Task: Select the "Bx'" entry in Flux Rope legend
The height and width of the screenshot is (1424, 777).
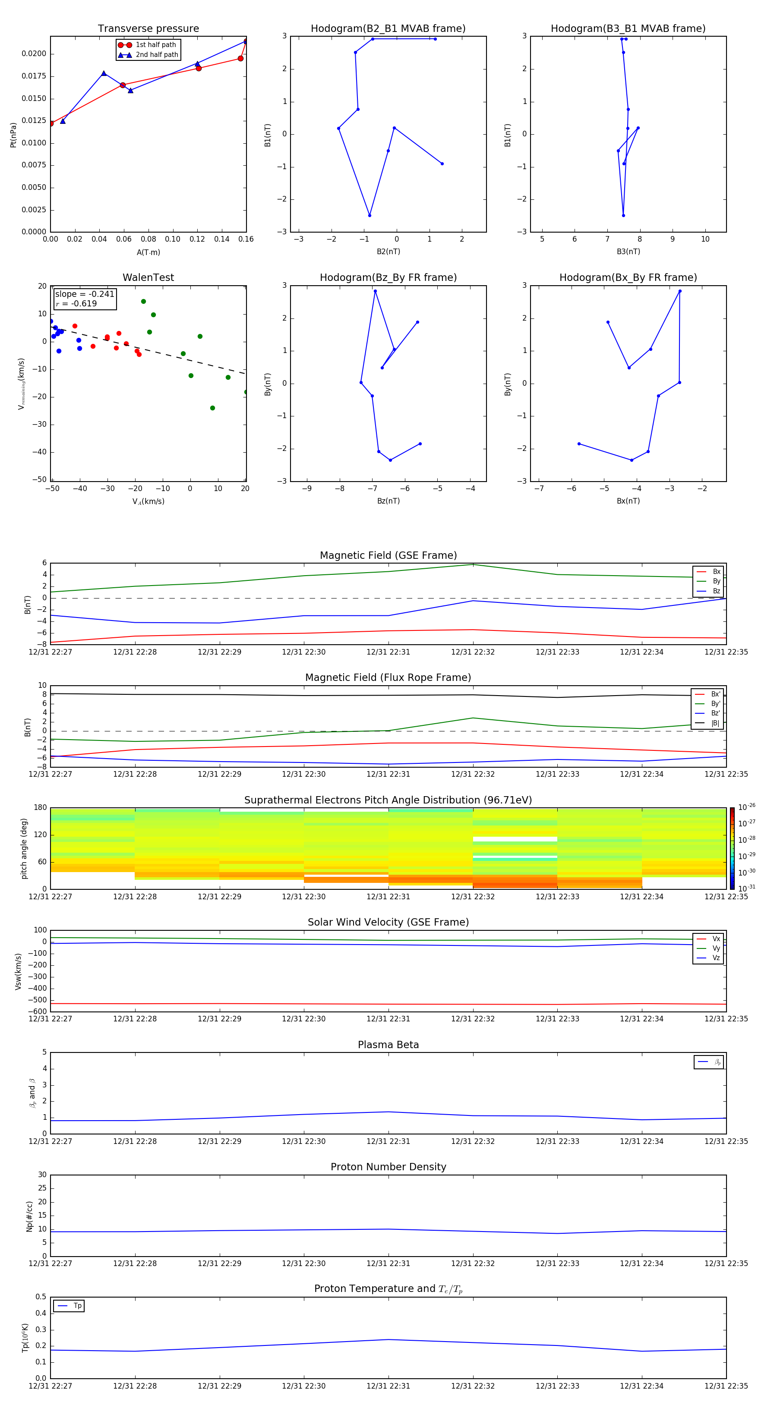Action: (x=708, y=694)
